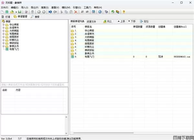Click the vertical flip arrows icon
Image resolution: width=194 pixels, height=140 pixels.
[82, 12]
